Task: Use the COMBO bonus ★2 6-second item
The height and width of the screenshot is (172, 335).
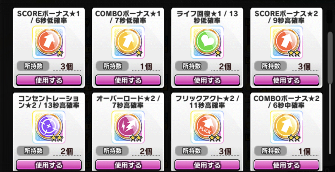Action: click(x=286, y=165)
